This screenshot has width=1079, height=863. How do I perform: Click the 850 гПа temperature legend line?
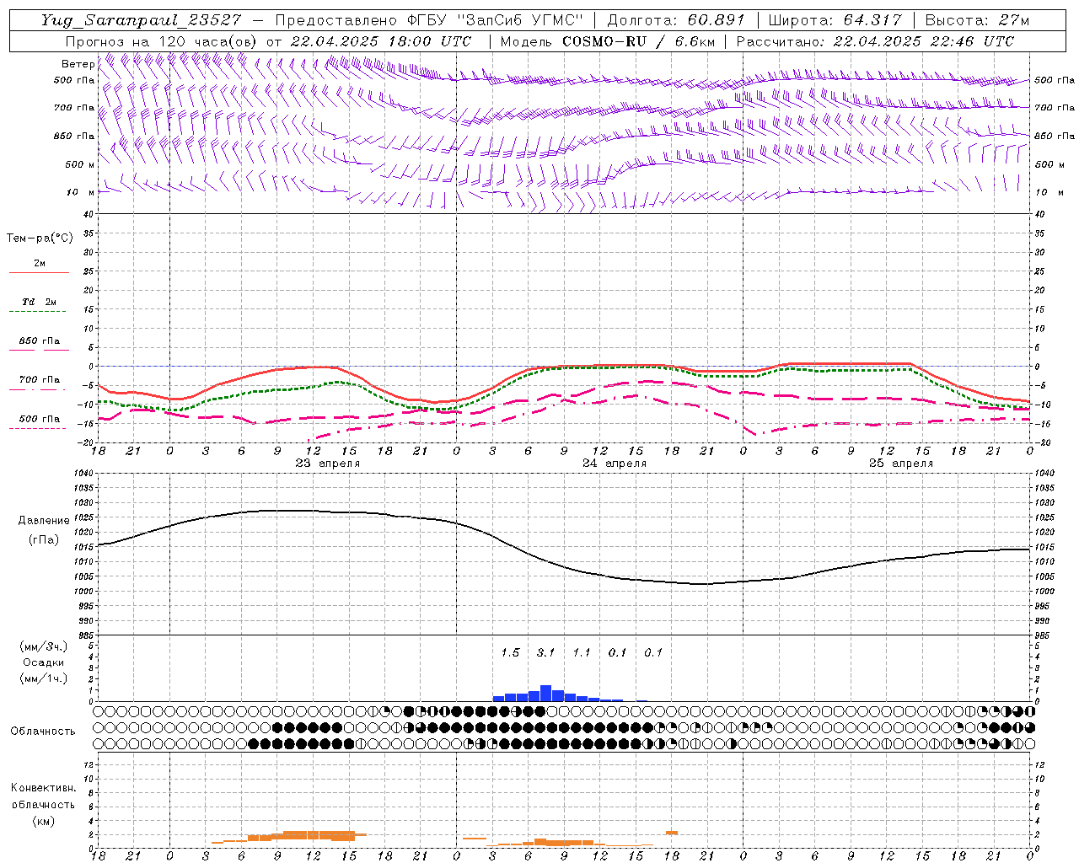tap(39, 350)
